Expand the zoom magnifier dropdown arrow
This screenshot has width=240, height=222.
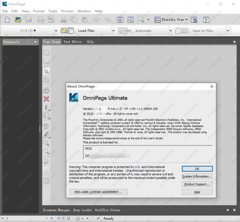pyautogui.click(x=148, y=20)
